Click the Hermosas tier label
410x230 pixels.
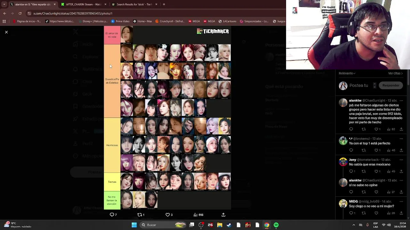tap(112, 145)
